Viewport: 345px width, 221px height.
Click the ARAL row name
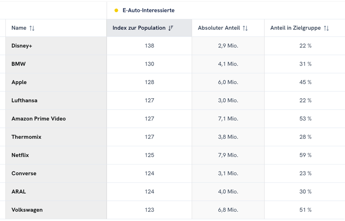[x=19, y=191]
